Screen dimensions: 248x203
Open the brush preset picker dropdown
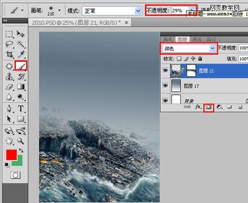(59, 10)
